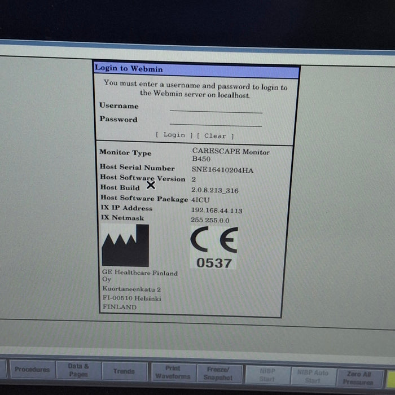Click the Host Software Package label

(144, 198)
